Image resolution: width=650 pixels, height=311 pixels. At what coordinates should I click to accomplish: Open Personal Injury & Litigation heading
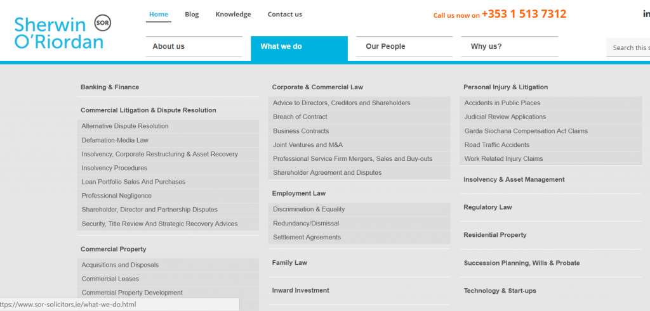tap(506, 87)
